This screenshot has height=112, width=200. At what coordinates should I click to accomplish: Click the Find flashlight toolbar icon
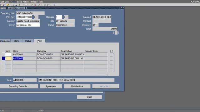click(1, 5)
